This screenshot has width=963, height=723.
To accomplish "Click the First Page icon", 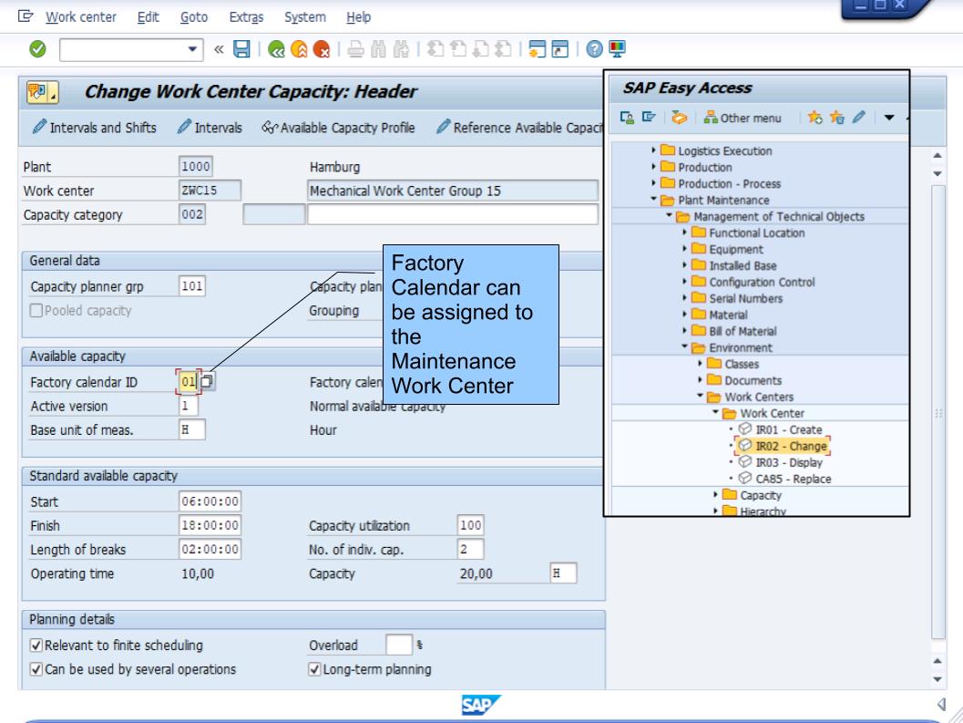I will pyautogui.click(x=435, y=49).
